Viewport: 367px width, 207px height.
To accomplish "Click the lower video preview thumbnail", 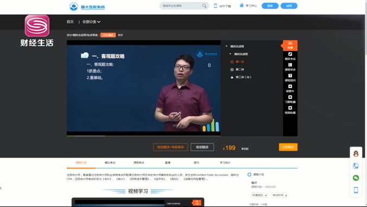I will click(x=138, y=202).
